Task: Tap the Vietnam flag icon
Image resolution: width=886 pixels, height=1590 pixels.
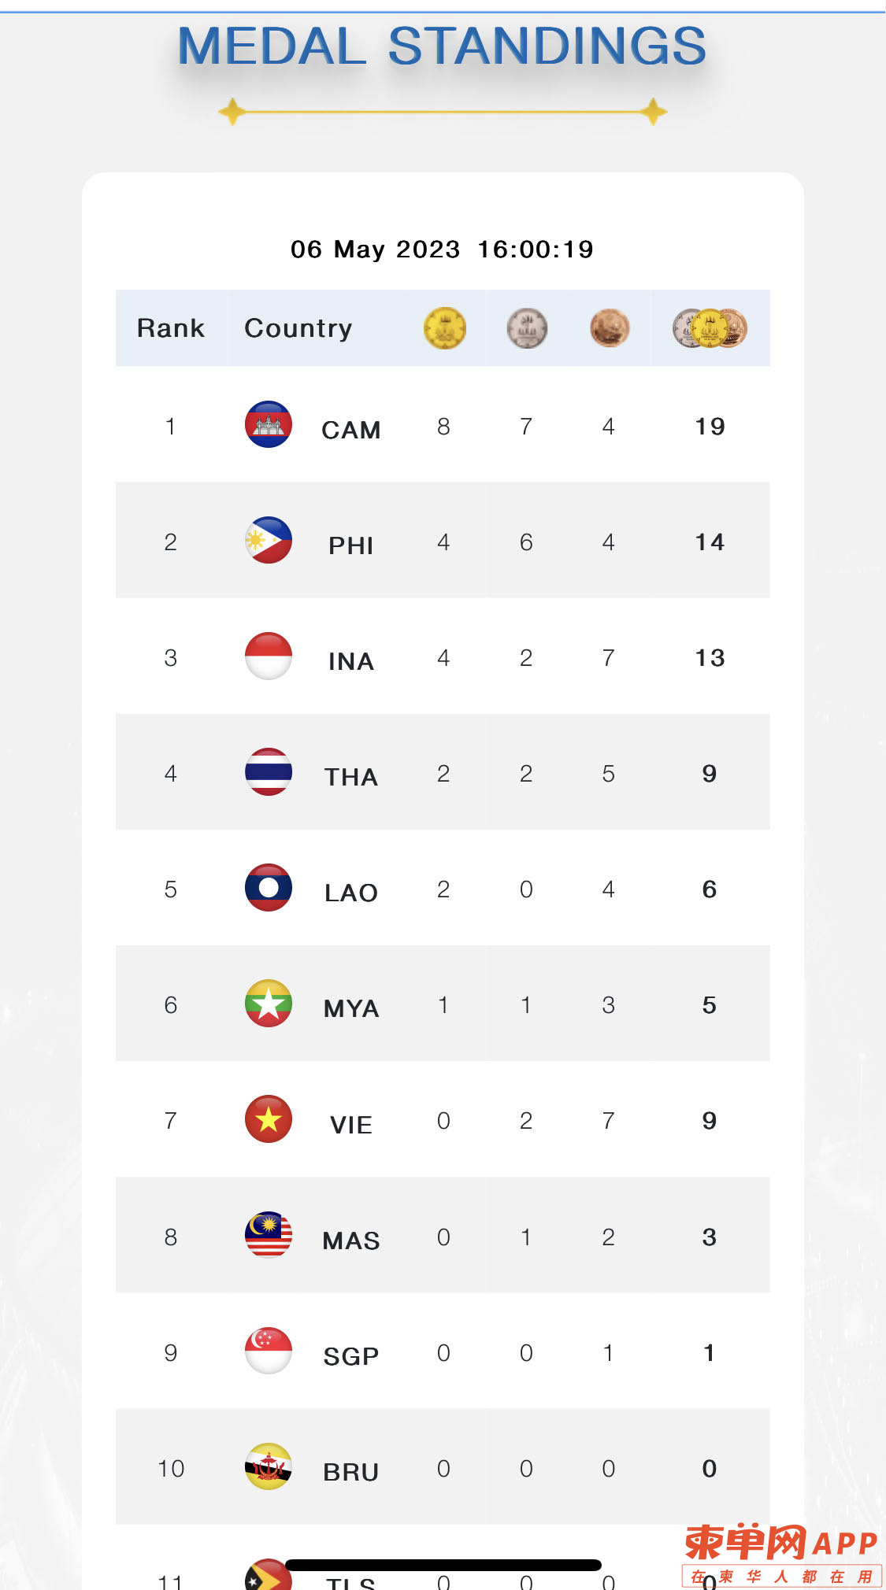Action: pos(269,1119)
